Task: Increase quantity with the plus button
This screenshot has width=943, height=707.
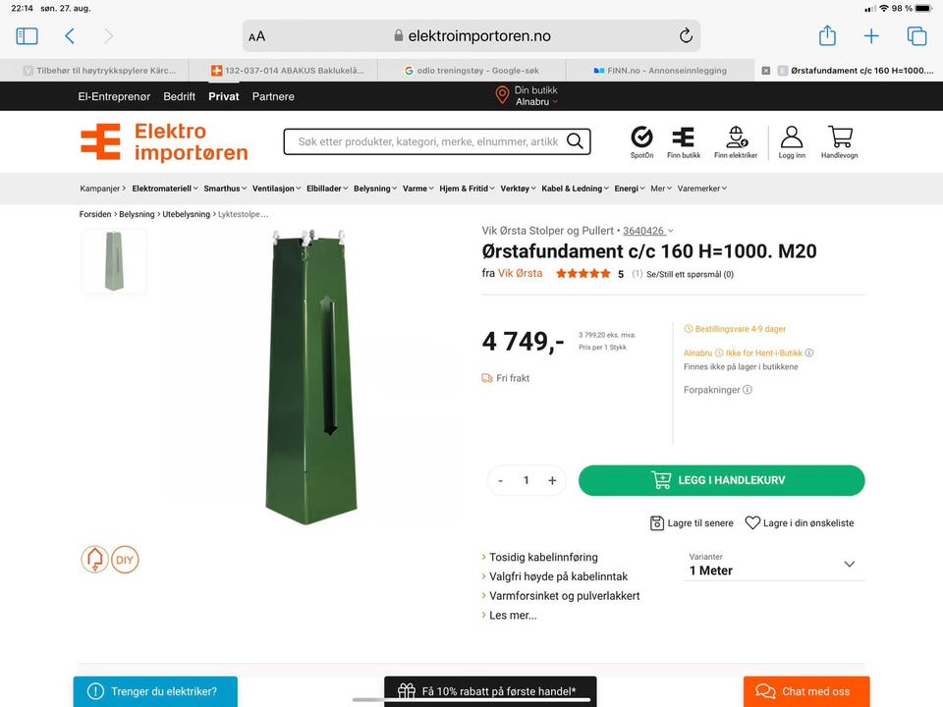Action: point(552,480)
